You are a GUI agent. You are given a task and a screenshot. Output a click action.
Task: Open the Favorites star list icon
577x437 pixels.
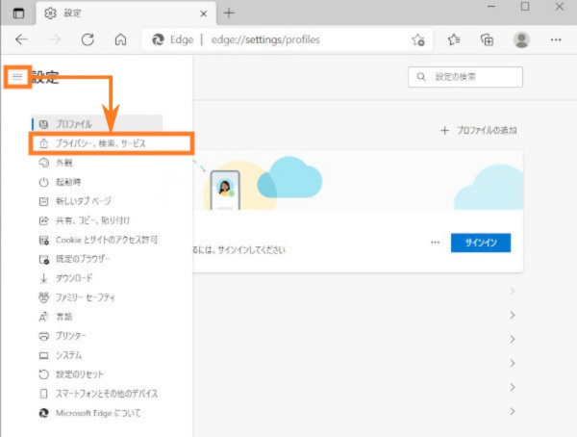click(x=455, y=40)
